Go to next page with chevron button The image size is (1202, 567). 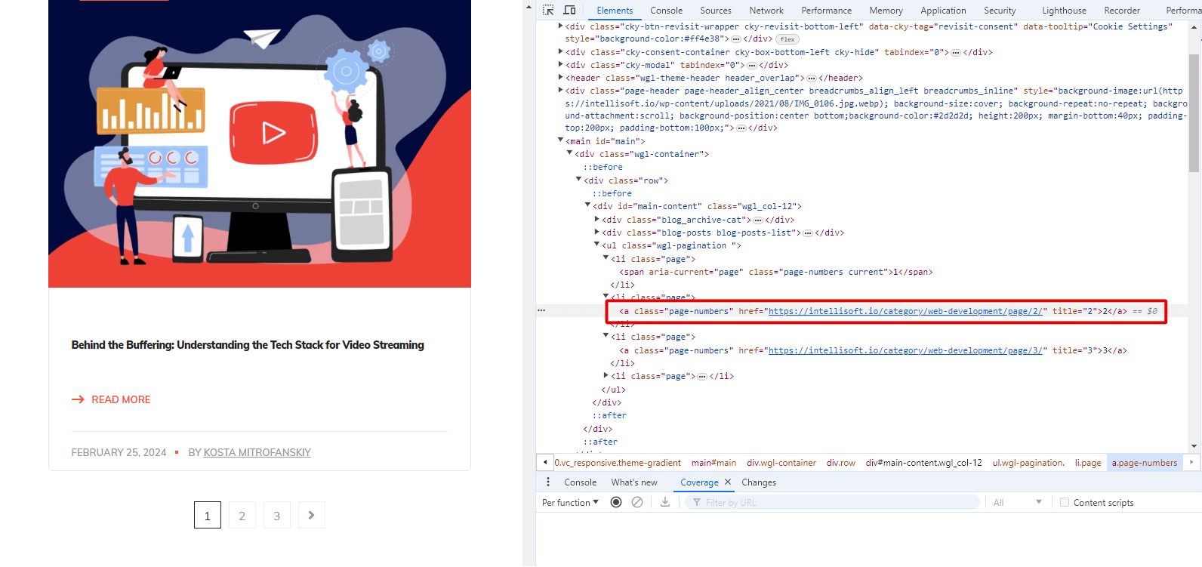(x=311, y=515)
